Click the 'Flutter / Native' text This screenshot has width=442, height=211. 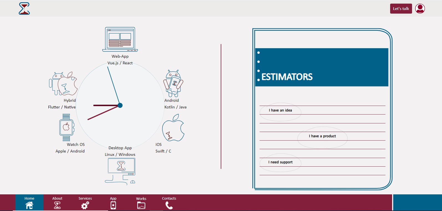click(62, 107)
